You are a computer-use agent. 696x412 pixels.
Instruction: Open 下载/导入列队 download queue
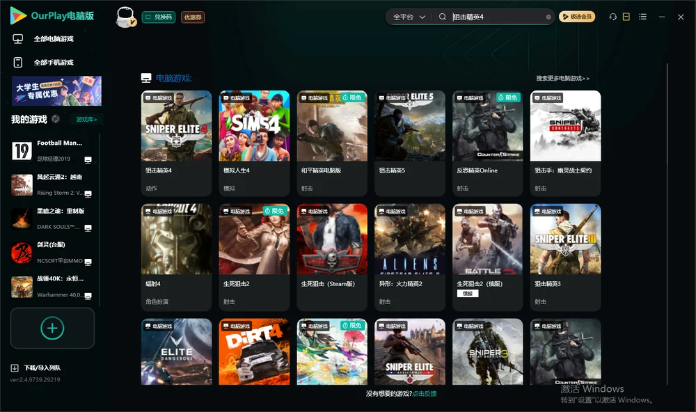(x=42, y=368)
